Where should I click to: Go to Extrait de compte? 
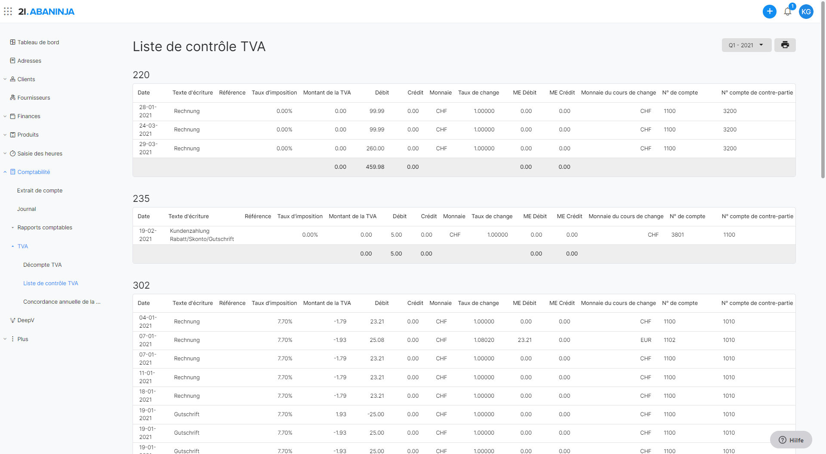(x=40, y=191)
